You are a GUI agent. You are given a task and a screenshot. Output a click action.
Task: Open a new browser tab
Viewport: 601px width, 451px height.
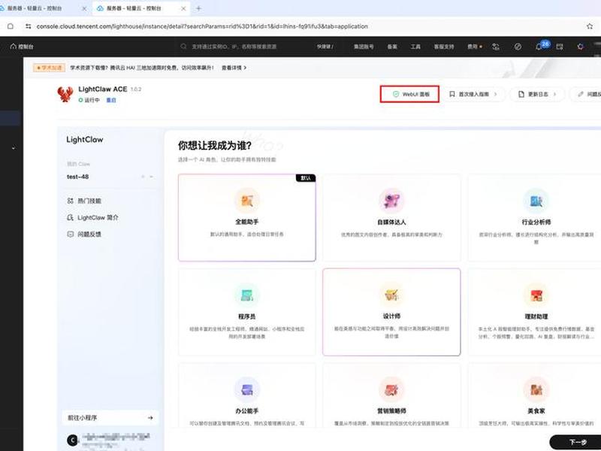click(198, 8)
